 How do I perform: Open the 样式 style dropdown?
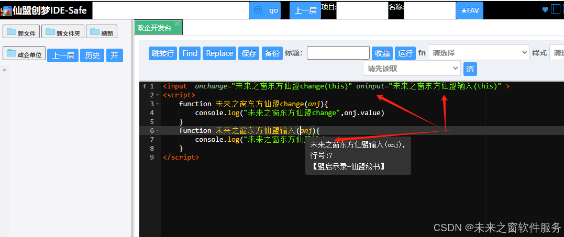(557, 52)
